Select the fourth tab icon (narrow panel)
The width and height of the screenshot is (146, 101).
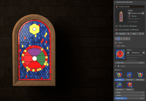point(124,39)
